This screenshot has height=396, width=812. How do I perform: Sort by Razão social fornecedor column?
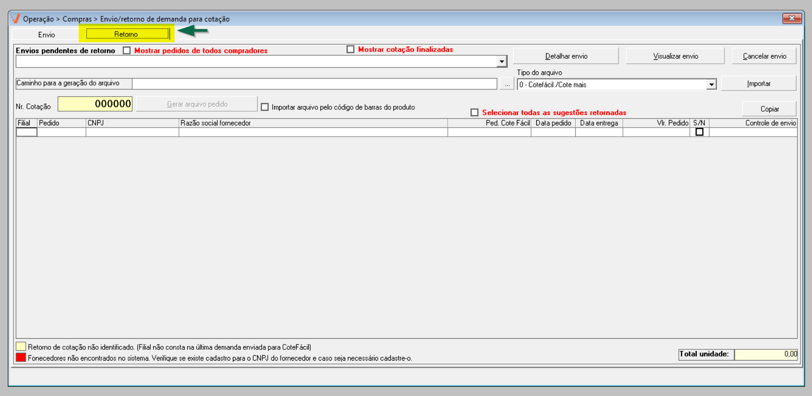tap(313, 123)
